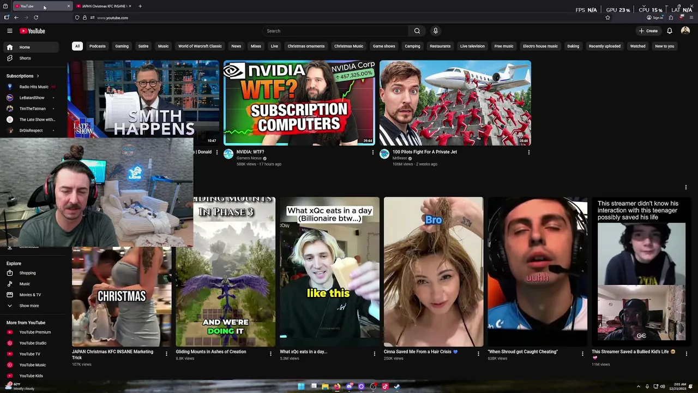698x393 pixels.
Task: Select the Electro house music chip
Action: pos(540,46)
